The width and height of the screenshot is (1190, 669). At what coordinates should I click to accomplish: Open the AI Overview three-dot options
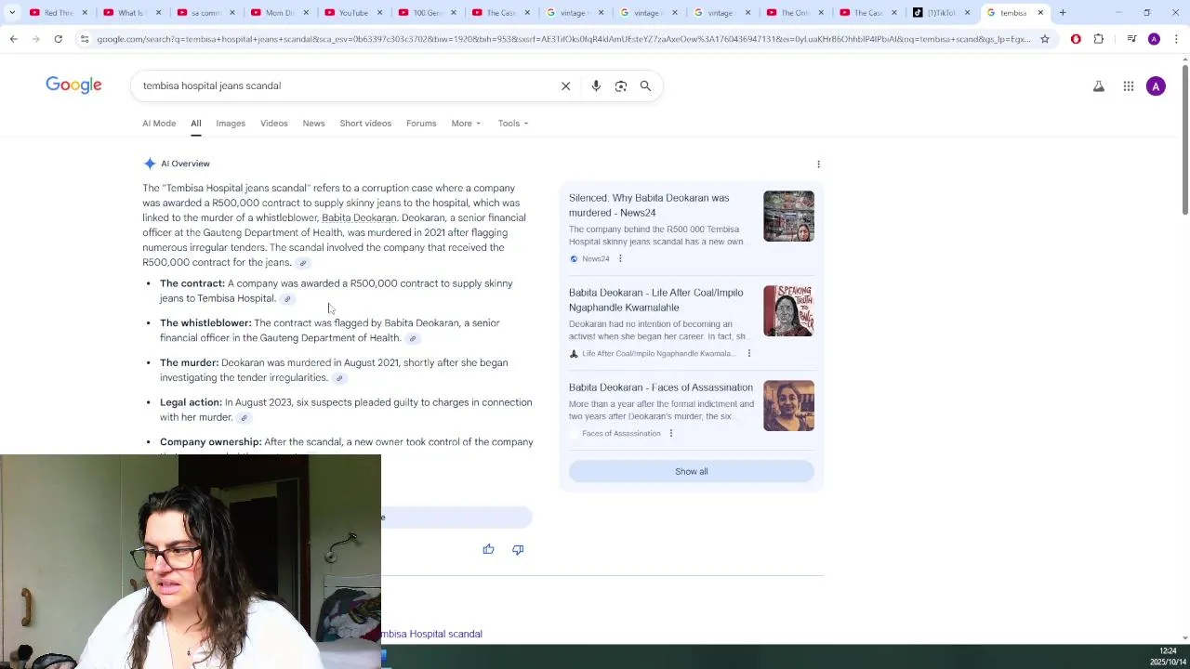pyautogui.click(x=818, y=164)
